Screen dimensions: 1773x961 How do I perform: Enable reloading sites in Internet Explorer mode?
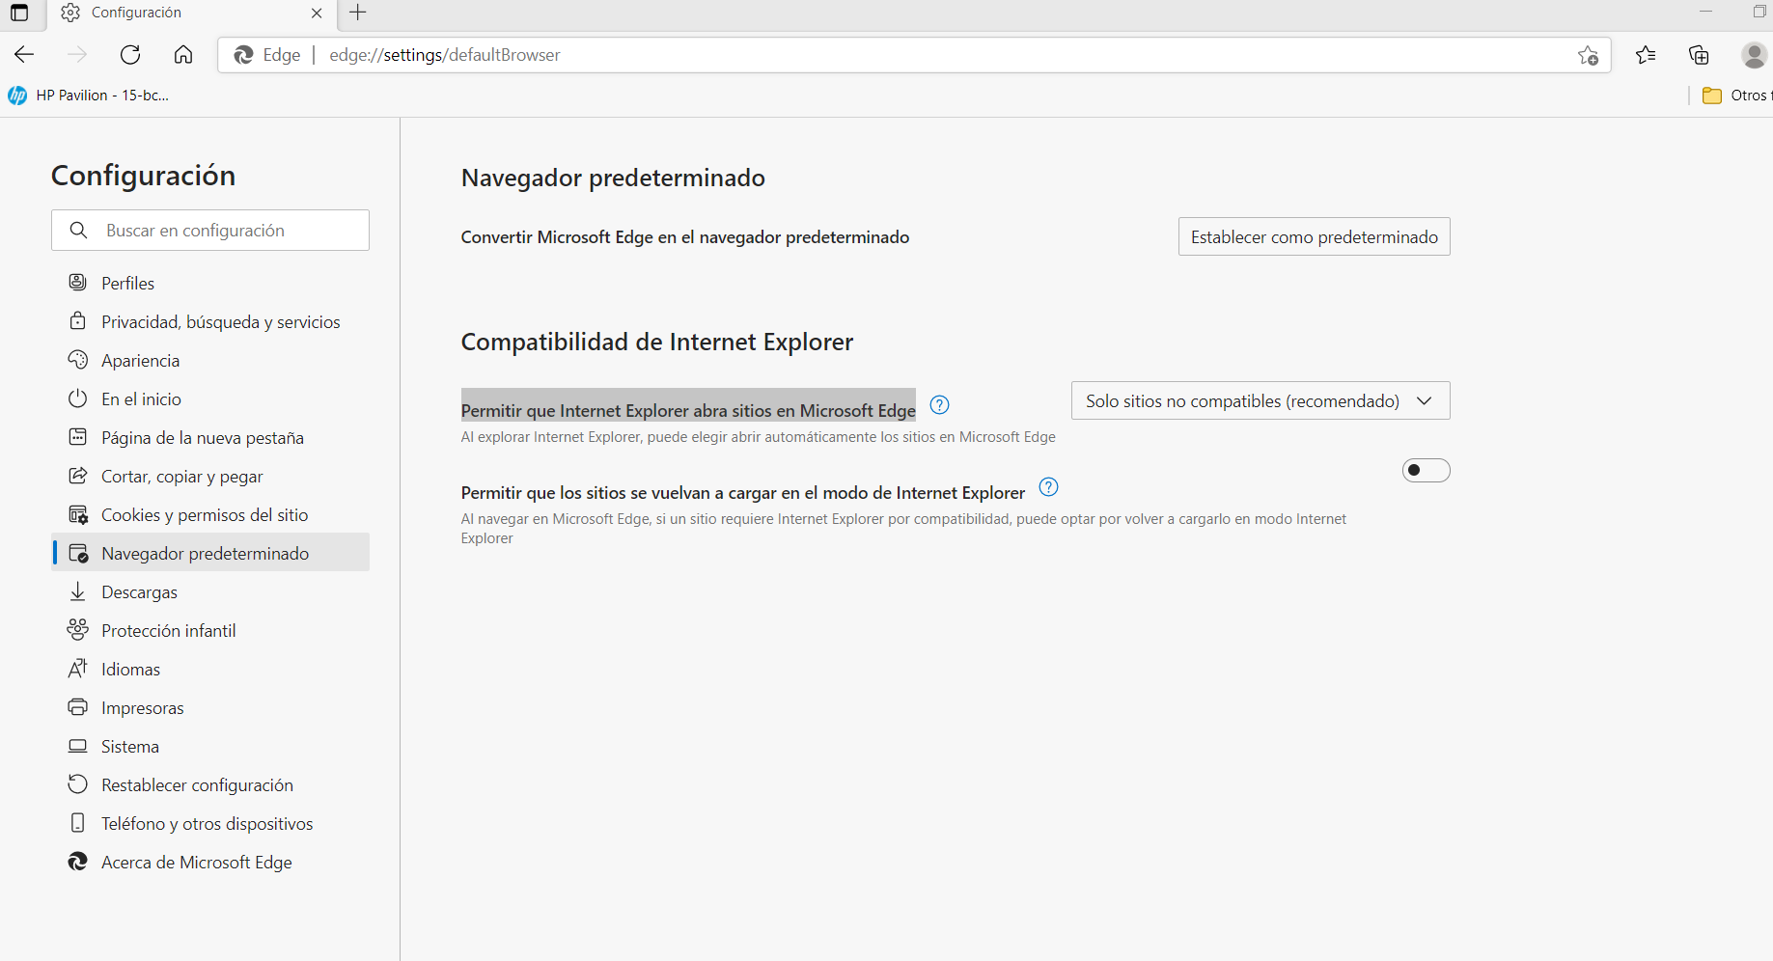(x=1426, y=471)
